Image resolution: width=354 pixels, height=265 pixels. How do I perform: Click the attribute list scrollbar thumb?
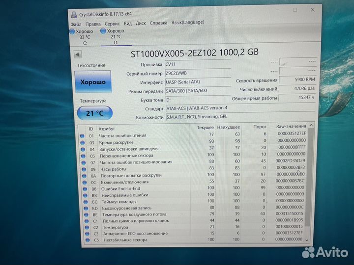pos(309,177)
